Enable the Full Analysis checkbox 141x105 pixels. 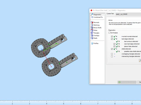[109, 33]
